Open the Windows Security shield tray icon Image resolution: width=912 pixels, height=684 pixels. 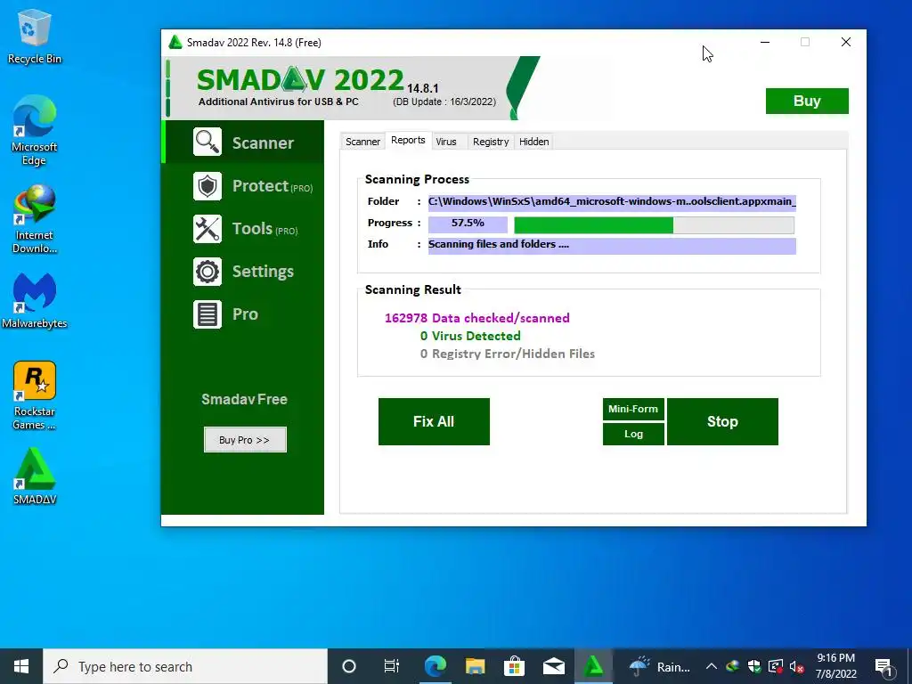pyautogui.click(x=754, y=666)
